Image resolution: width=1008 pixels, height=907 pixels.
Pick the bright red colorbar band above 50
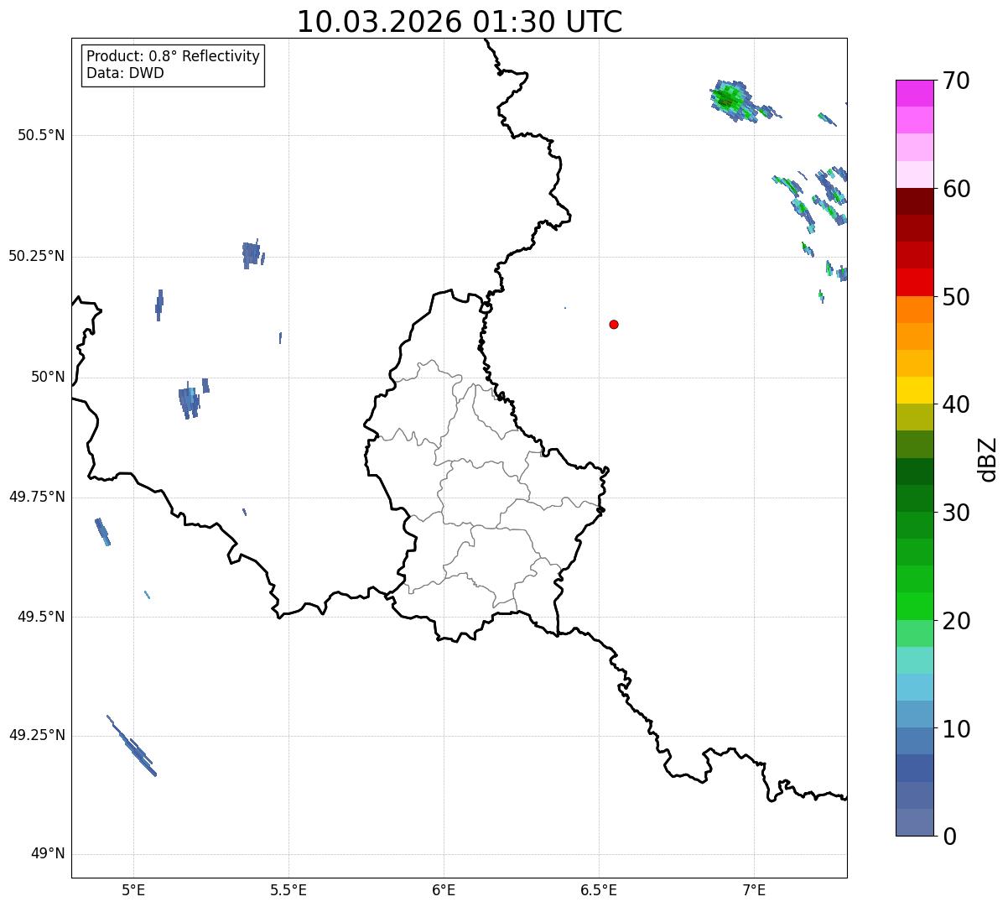914,282
